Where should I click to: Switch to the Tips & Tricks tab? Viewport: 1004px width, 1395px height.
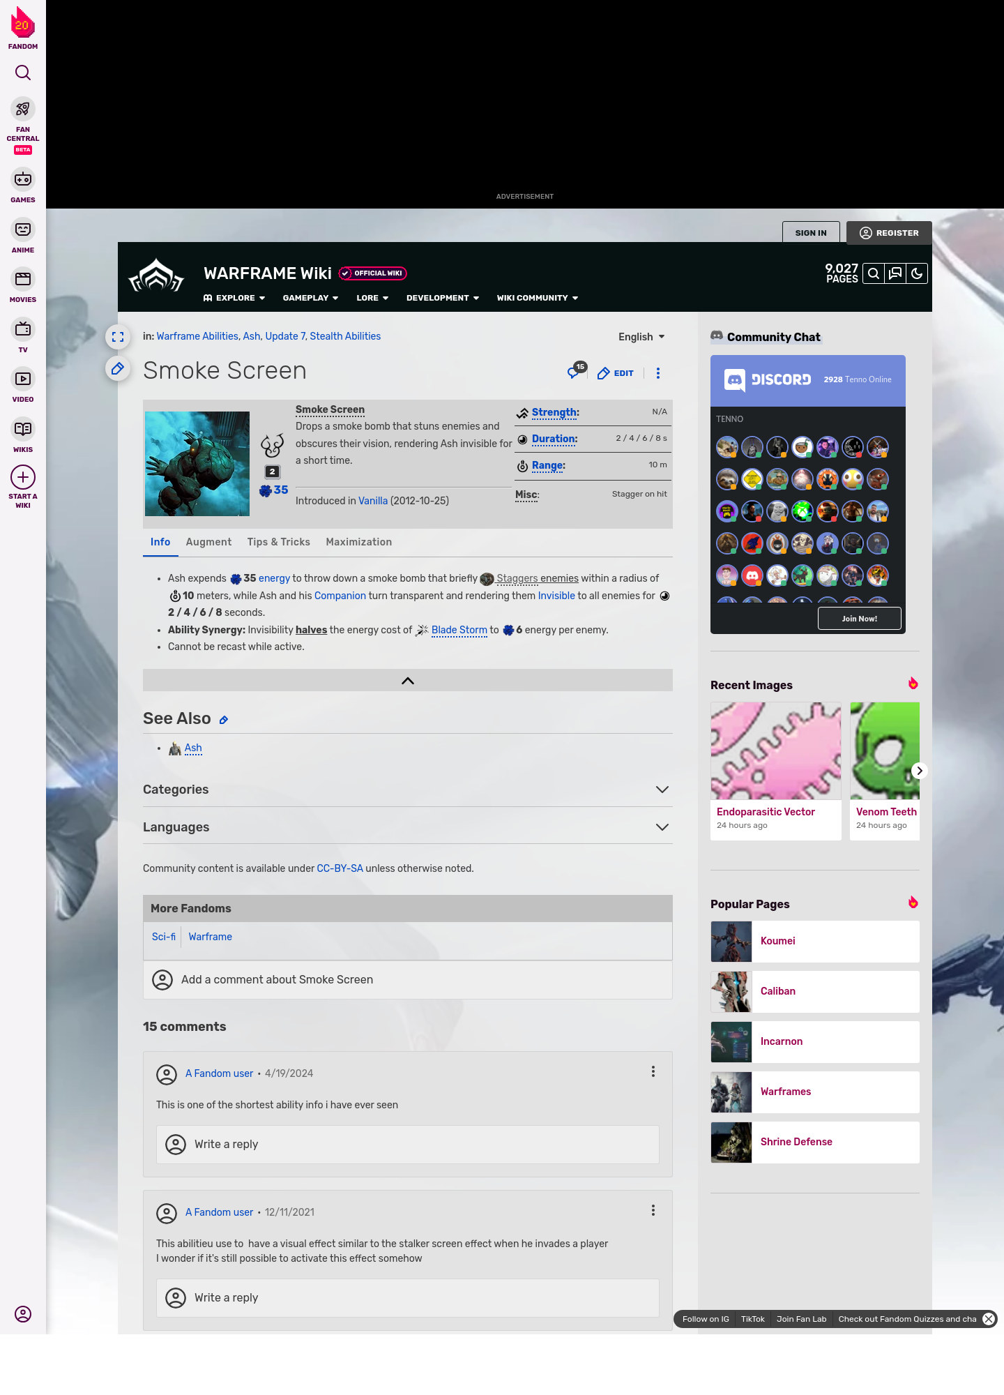279,542
